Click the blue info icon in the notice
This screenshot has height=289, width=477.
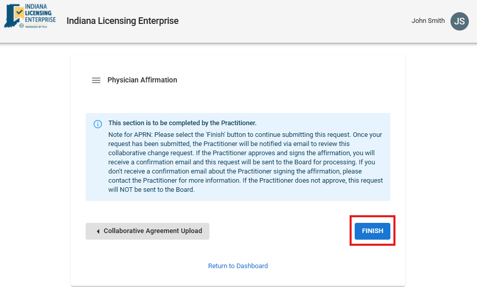point(98,124)
